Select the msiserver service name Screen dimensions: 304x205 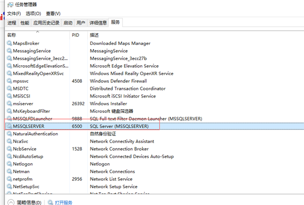[x=23, y=104]
